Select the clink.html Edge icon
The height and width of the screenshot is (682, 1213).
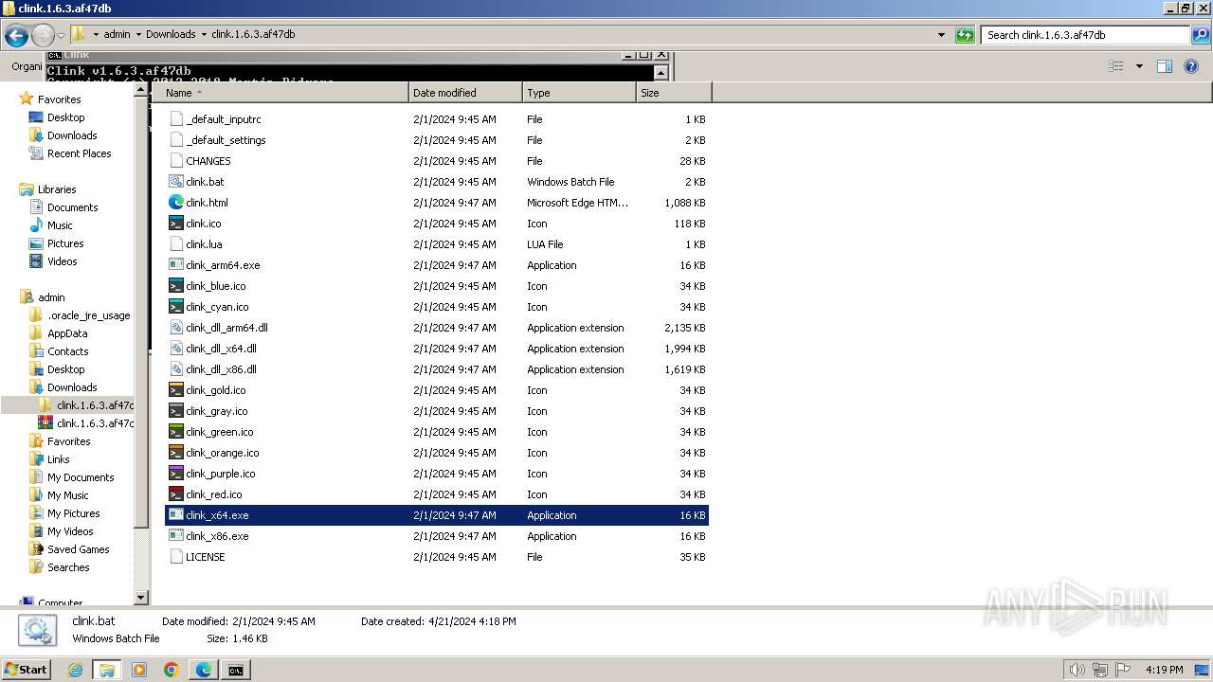point(175,203)
